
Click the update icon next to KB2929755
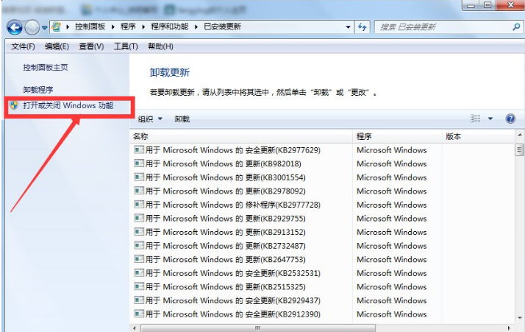[x=139, y=218]
